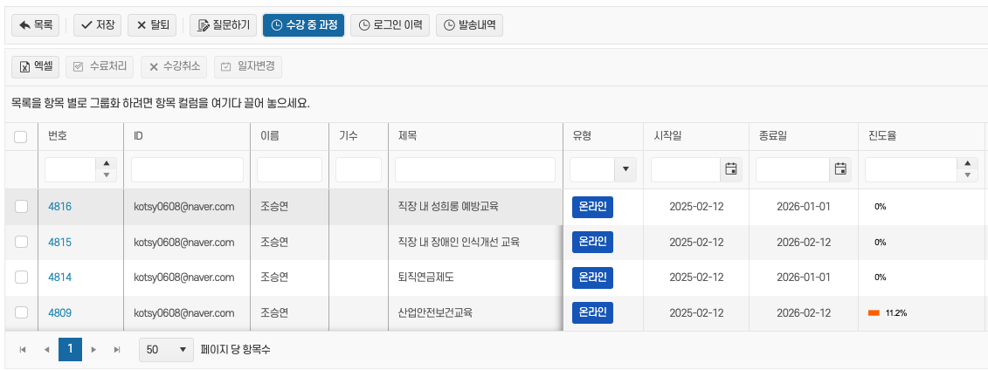Image resolution: width=988 pixels, height=370 pixels.
Task: Increase the 번호 filter spinner value
Action: [107, 163]
